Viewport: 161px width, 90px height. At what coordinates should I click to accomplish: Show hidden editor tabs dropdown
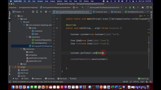(x=148, y=12)
